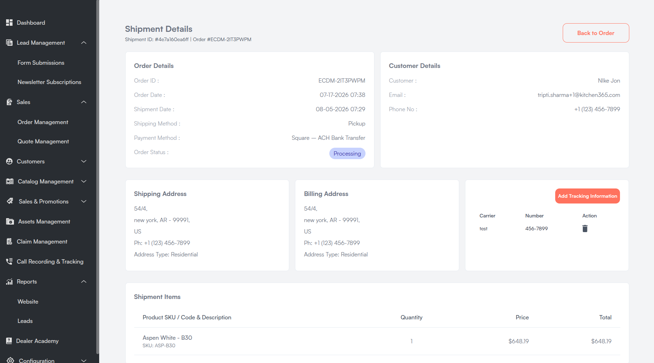
Task: Open the Dashboard menu item
Action: point(31,23)
